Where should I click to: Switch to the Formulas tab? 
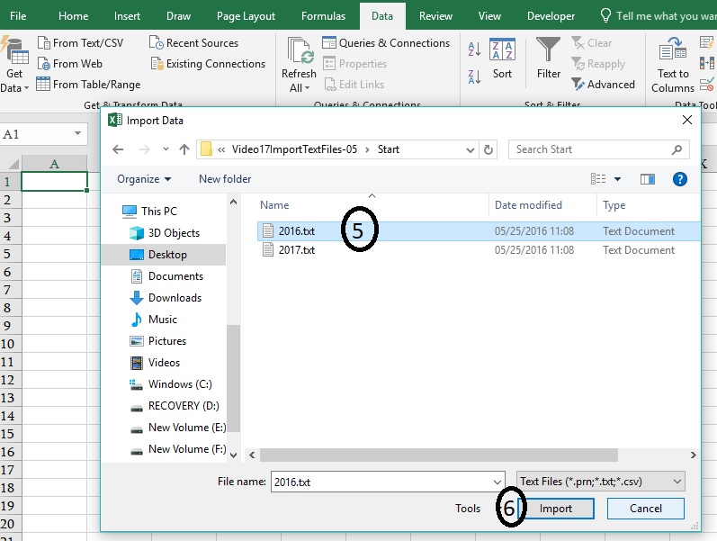323,16
